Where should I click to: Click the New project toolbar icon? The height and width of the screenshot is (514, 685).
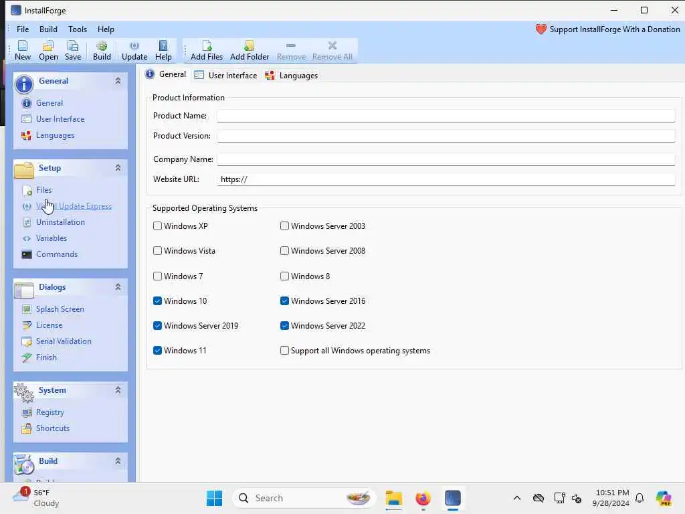(x=23, y=50)
